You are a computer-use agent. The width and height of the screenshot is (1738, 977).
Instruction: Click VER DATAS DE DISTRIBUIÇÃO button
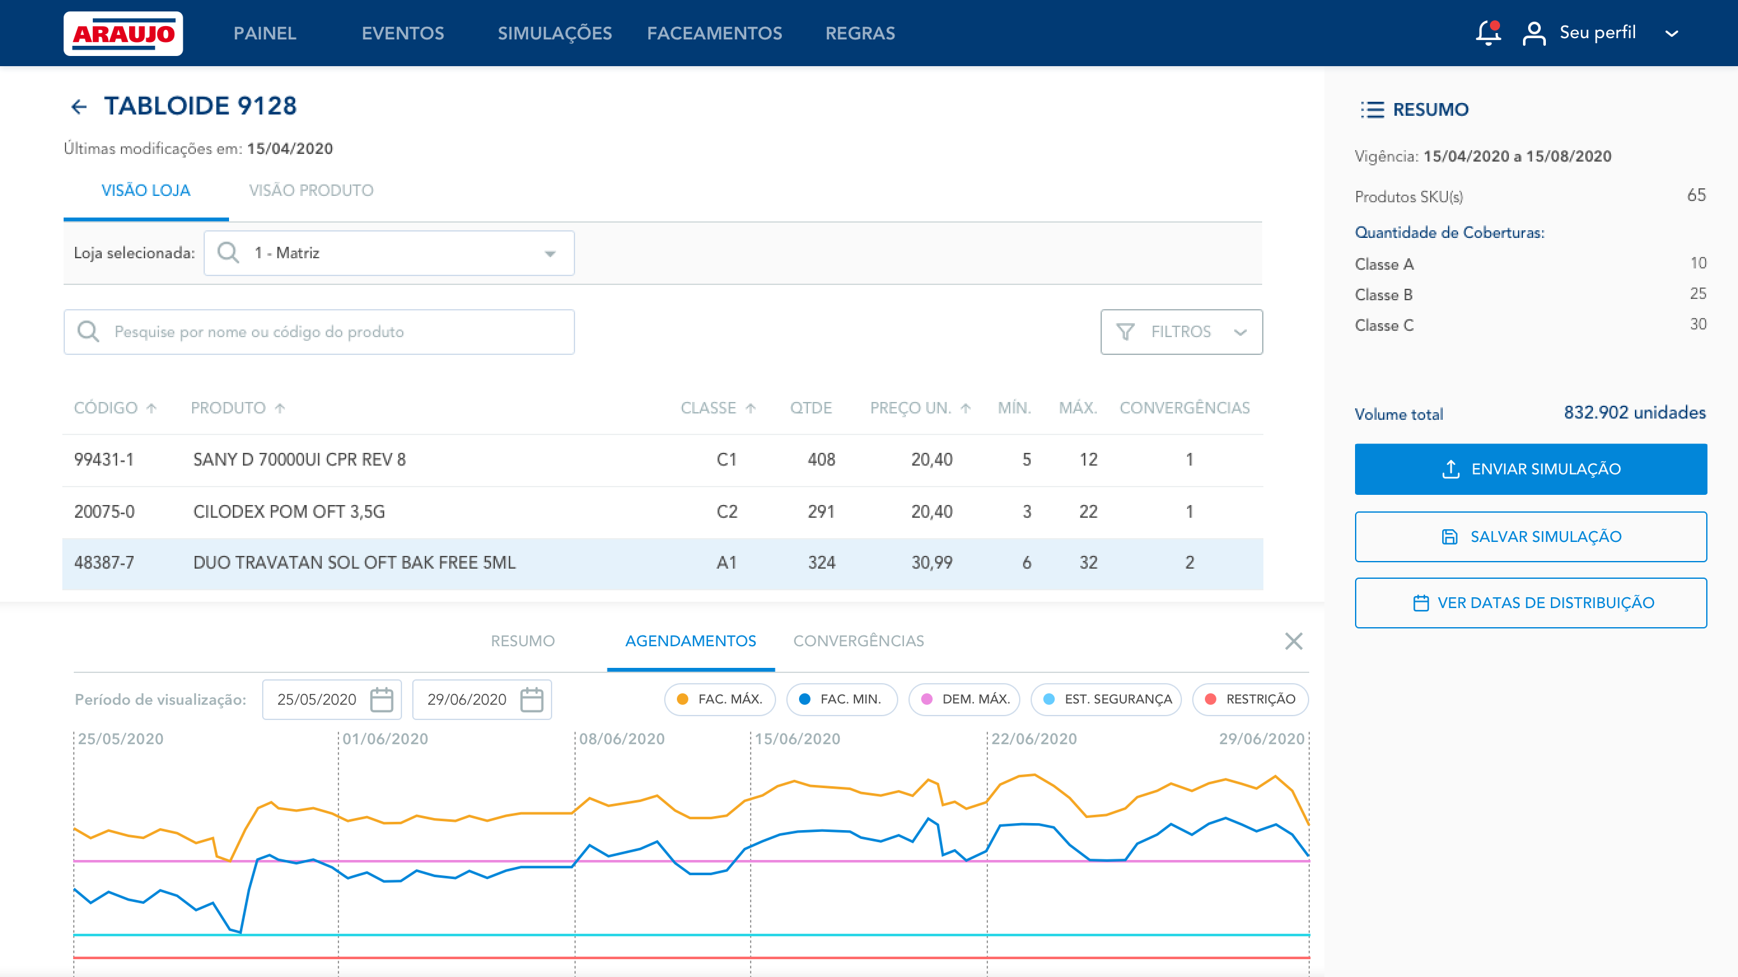(x=1530, y=602)
